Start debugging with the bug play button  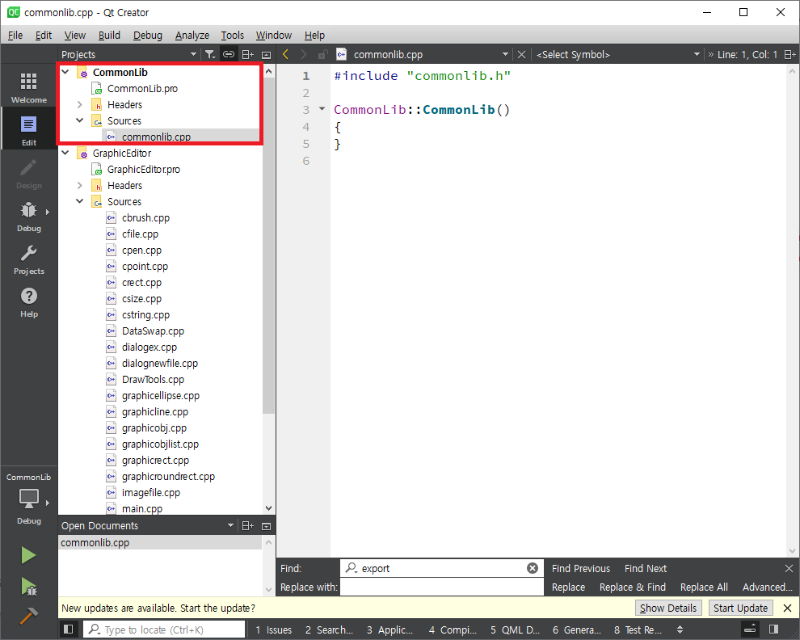coord(28,587)
